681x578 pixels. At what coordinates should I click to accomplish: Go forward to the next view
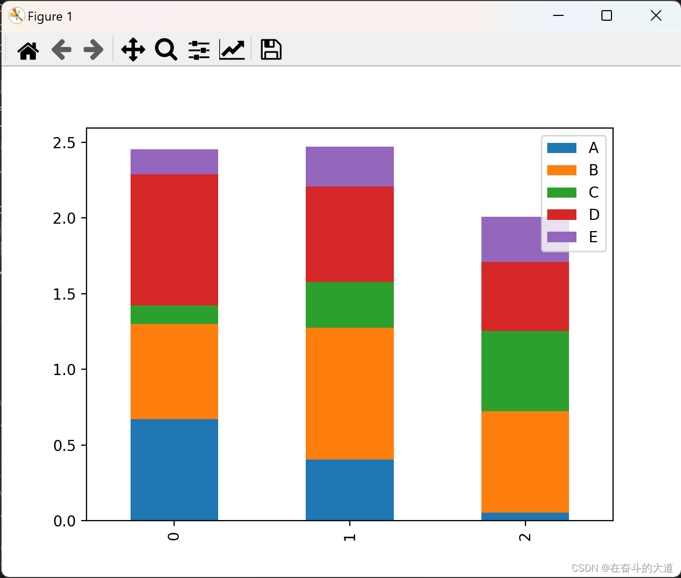point(93,50)
